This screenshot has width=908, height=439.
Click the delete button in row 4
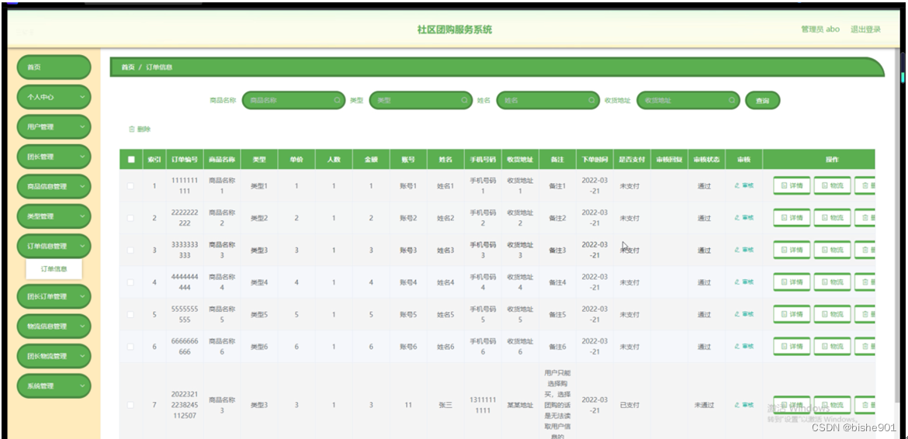(865, 282)
